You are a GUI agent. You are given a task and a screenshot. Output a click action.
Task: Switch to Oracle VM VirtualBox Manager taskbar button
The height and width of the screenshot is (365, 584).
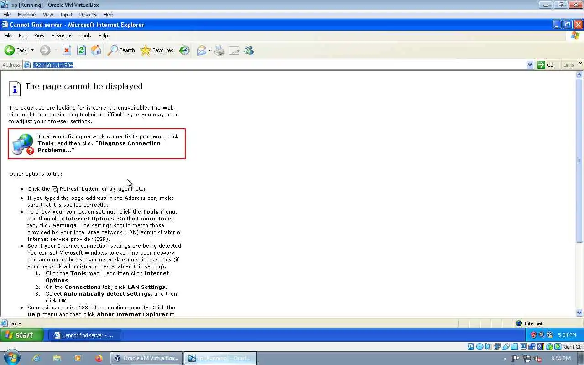coord(147,358)
